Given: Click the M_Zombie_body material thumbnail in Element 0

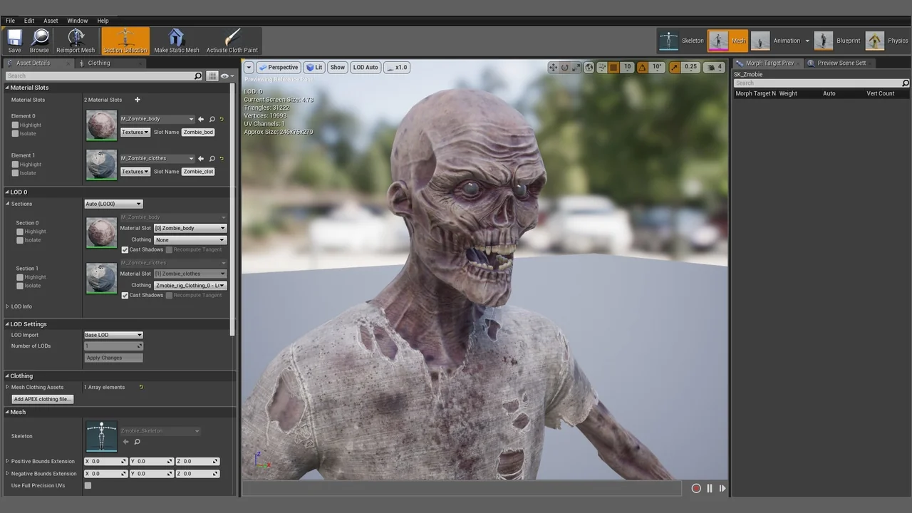Looking at the screenshot, I should click(x=101, y=125).
